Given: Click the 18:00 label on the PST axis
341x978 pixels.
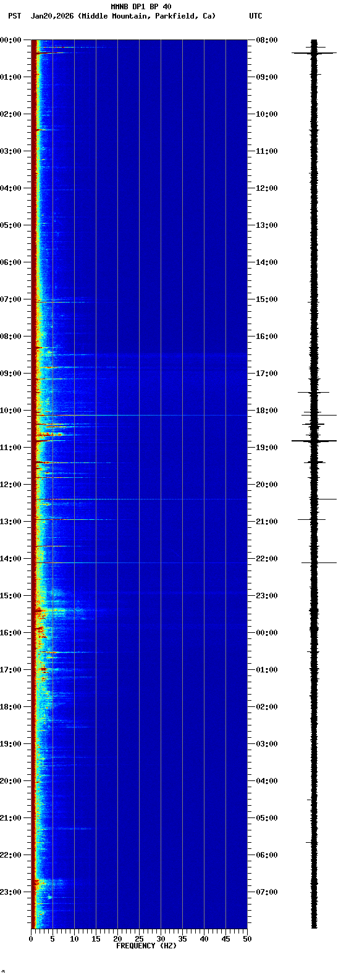Looking at the screenshot, I should point(11,707).
